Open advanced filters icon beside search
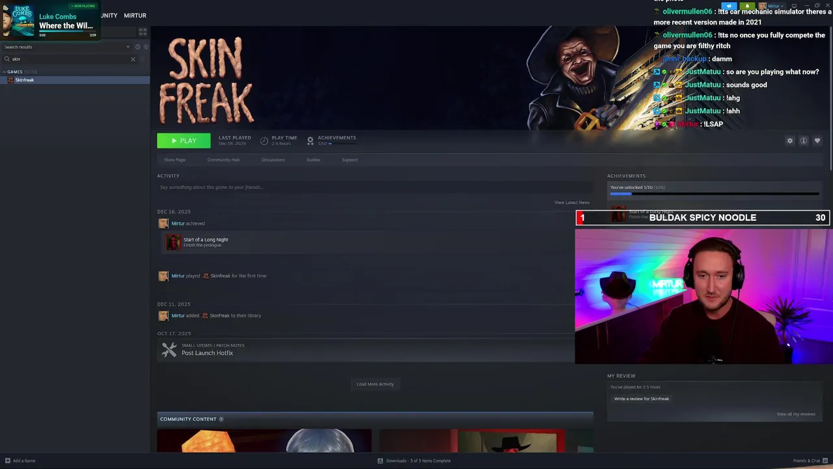Image resolution: width=833 pixels, height=469 pixels. (x=143, y=59)
